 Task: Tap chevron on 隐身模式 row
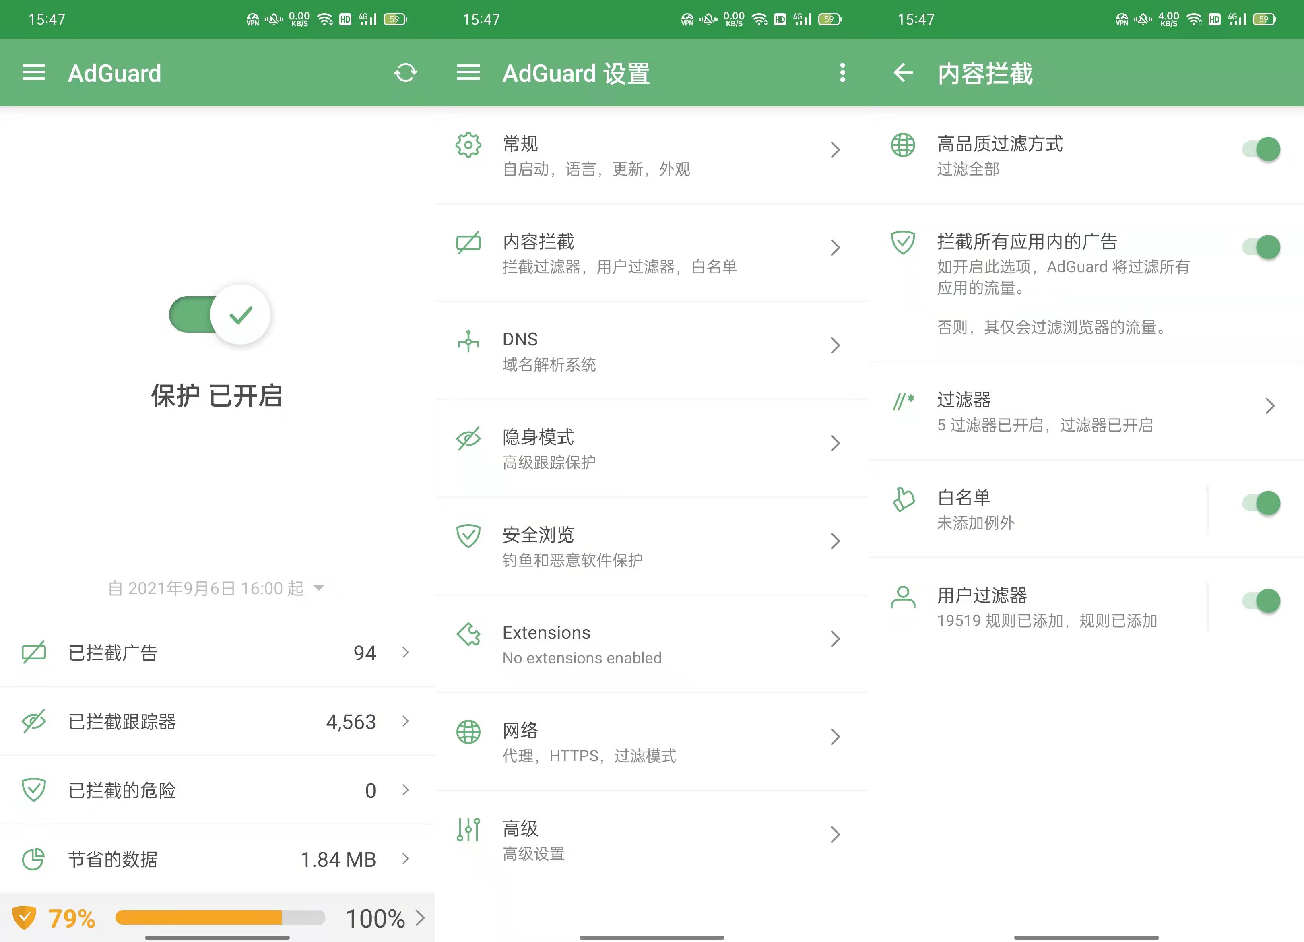[836, 443]
